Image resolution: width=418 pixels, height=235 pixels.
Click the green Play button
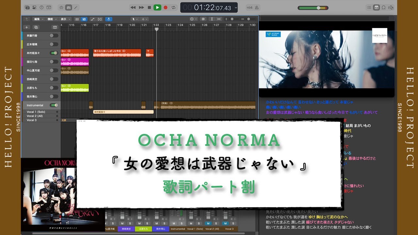157,7
